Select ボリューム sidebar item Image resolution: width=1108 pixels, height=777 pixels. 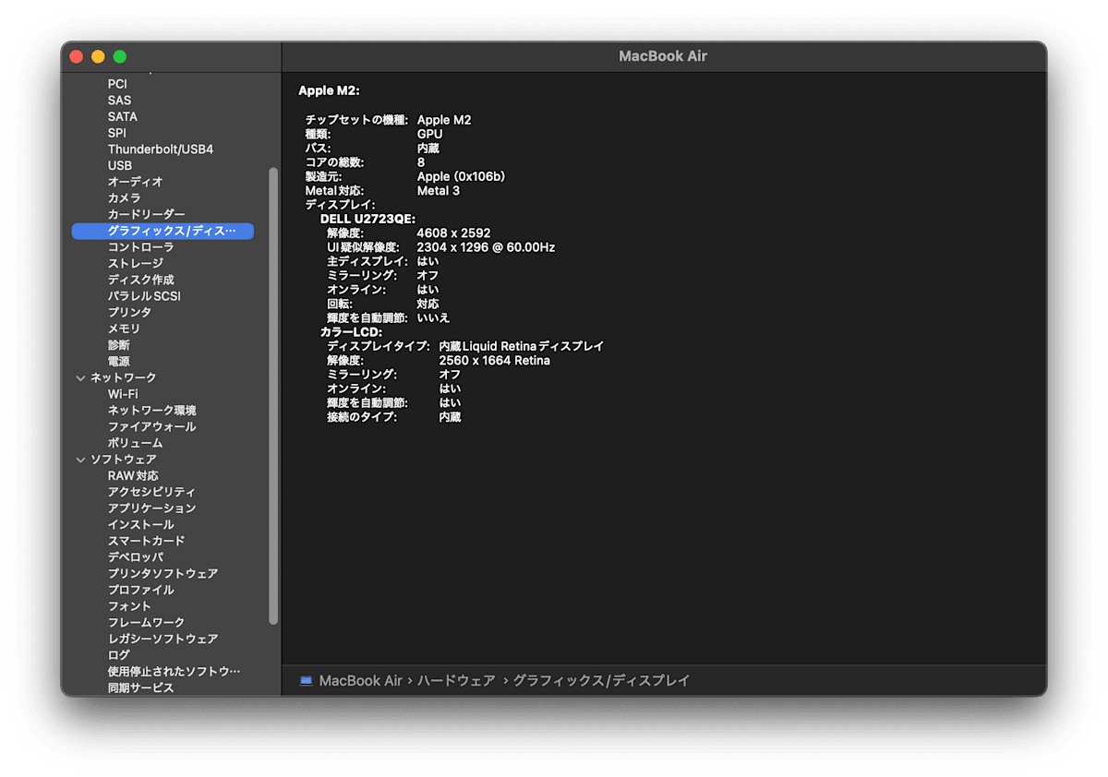tap(135, 443)
